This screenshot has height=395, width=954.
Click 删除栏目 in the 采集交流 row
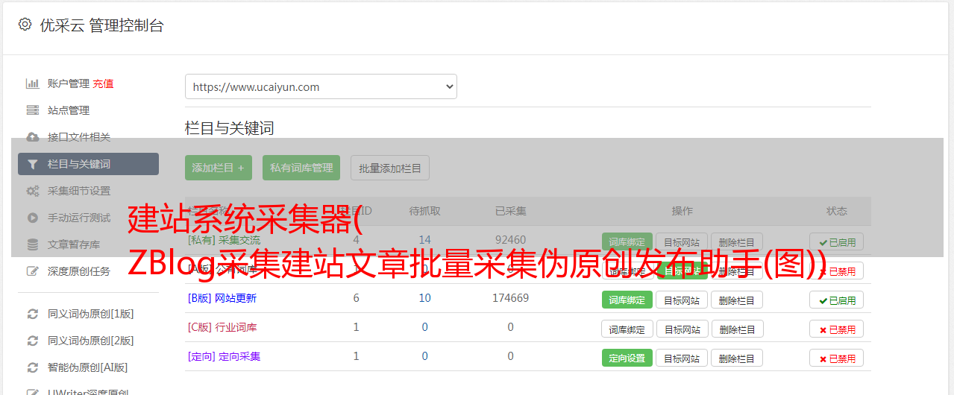coord(737,241)
